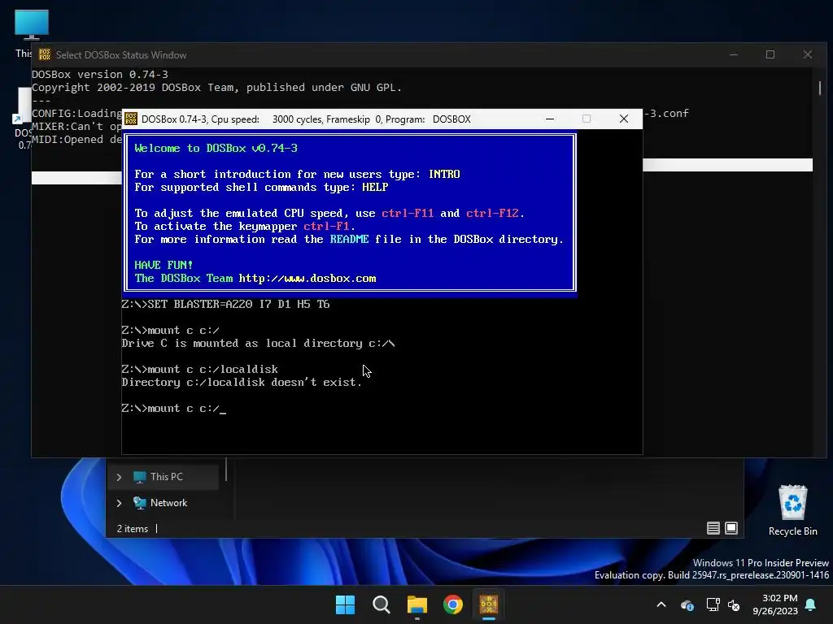Minimize the DOSBox Status Window
833x624 pixels.
734,54
